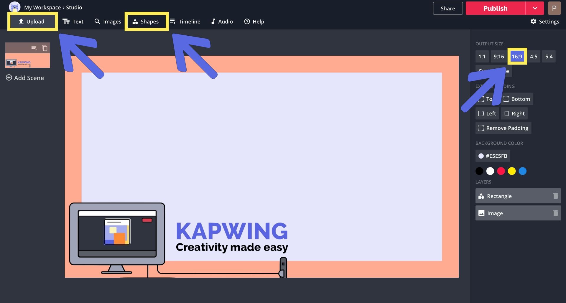
Task: Select the 1:1 output size
Action: click(482, 57)
